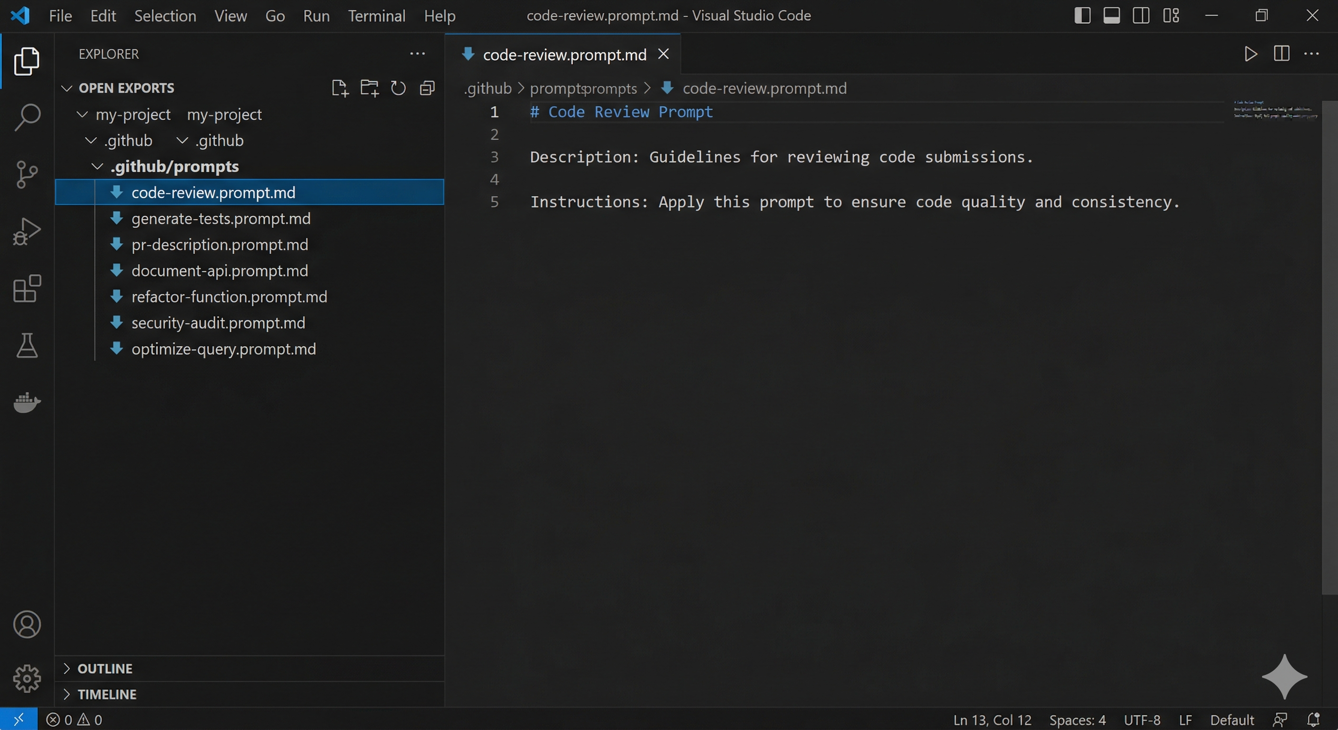The height and width of the screenshot is (730, 1338).
Task: Refresh the Explorer file list
Action: pyautogui.click(x=397, y=88)
